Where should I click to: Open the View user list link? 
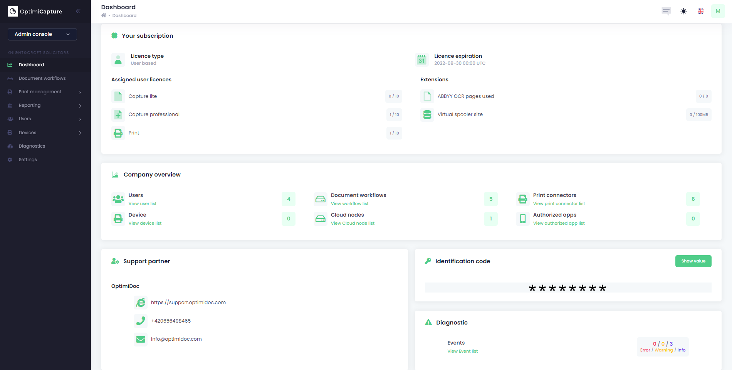click(143, 203)
